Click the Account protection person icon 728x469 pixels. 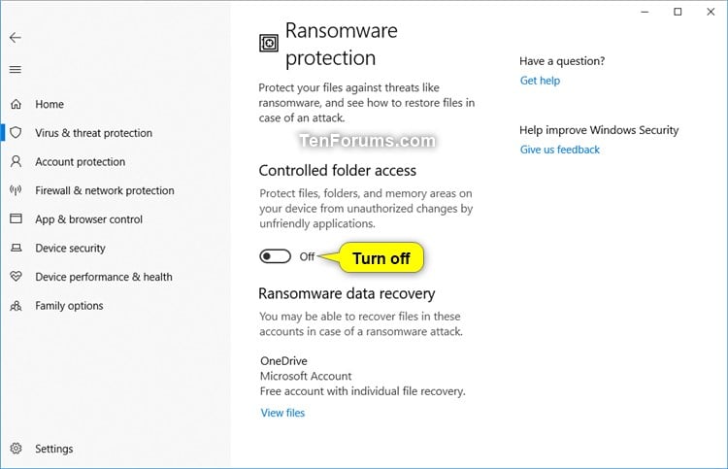[16, 161]
